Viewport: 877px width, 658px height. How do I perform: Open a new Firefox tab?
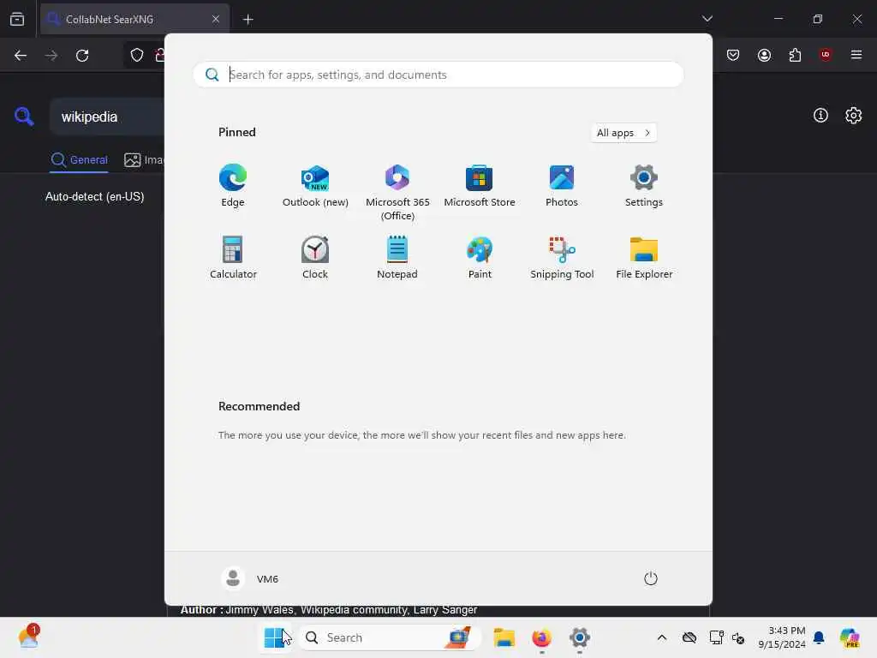(248, 20)
